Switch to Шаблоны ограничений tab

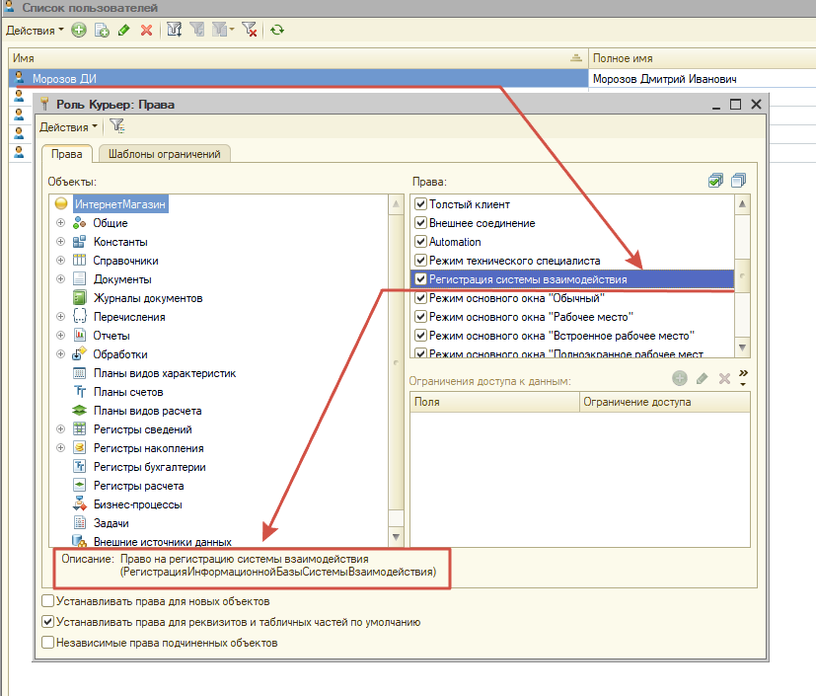point(165,153)
